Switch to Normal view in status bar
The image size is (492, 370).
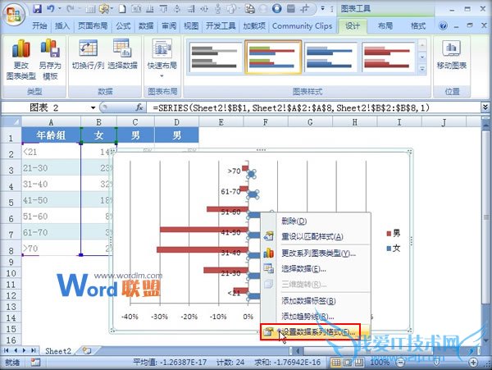click(335, 363)
